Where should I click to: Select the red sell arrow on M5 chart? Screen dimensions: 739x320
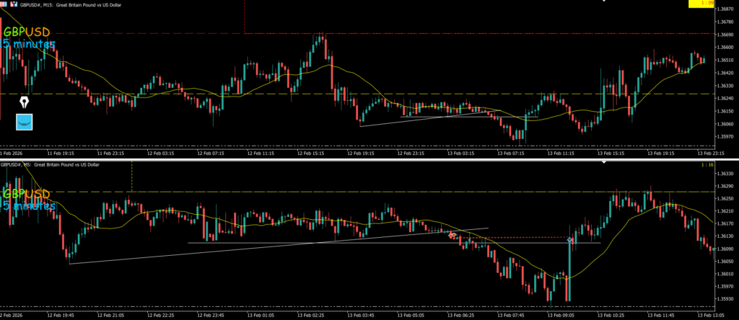point(452,235)
